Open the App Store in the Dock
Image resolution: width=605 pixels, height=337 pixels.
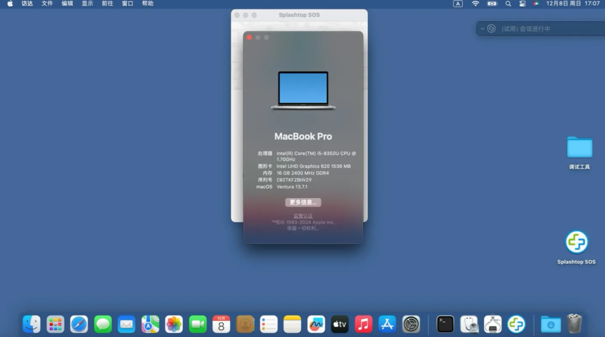point(387,324)
